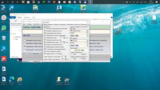Image resolution: width=160 pixels, height=90 pixels.
Task: Switch to Написание tab in settings dialog
Action: tap(62, 24)
